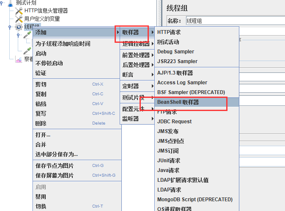The width and height of the screenshot is (285, 211).
Task: Click 禁用 in the context menu
Action: click(41, 197)
